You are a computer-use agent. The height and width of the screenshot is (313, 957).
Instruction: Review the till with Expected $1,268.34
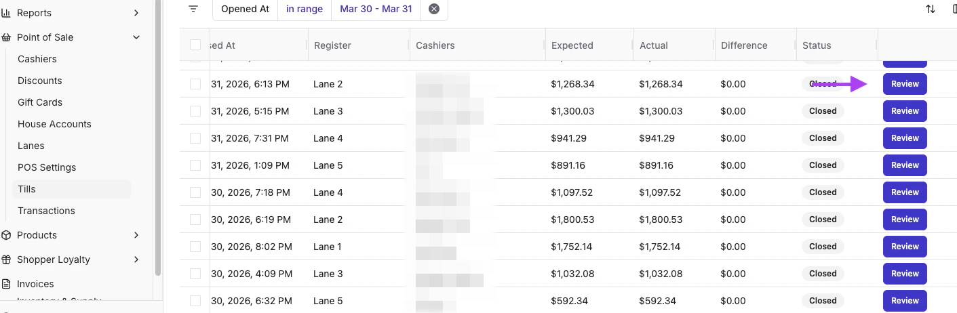[905, 84]
